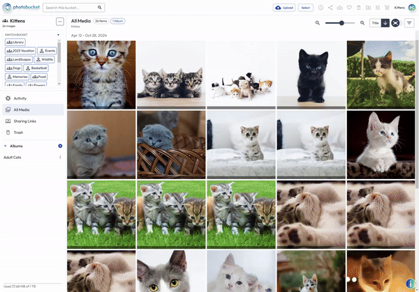This screenshot has height=292, width=419.
Task: Click the storage usage bar
Action: [33, 283]
